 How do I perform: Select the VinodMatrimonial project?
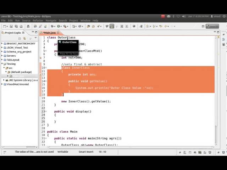18,84
